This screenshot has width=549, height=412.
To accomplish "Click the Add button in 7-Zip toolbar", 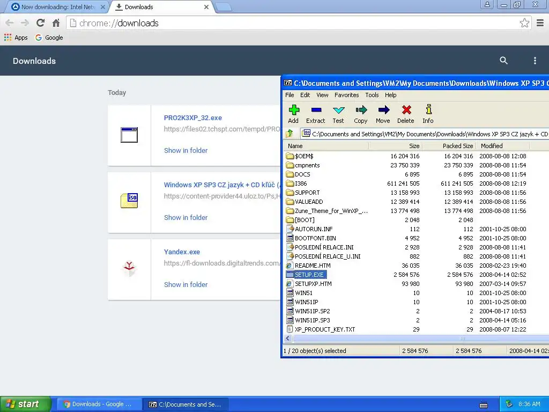I will click(293, 114).
